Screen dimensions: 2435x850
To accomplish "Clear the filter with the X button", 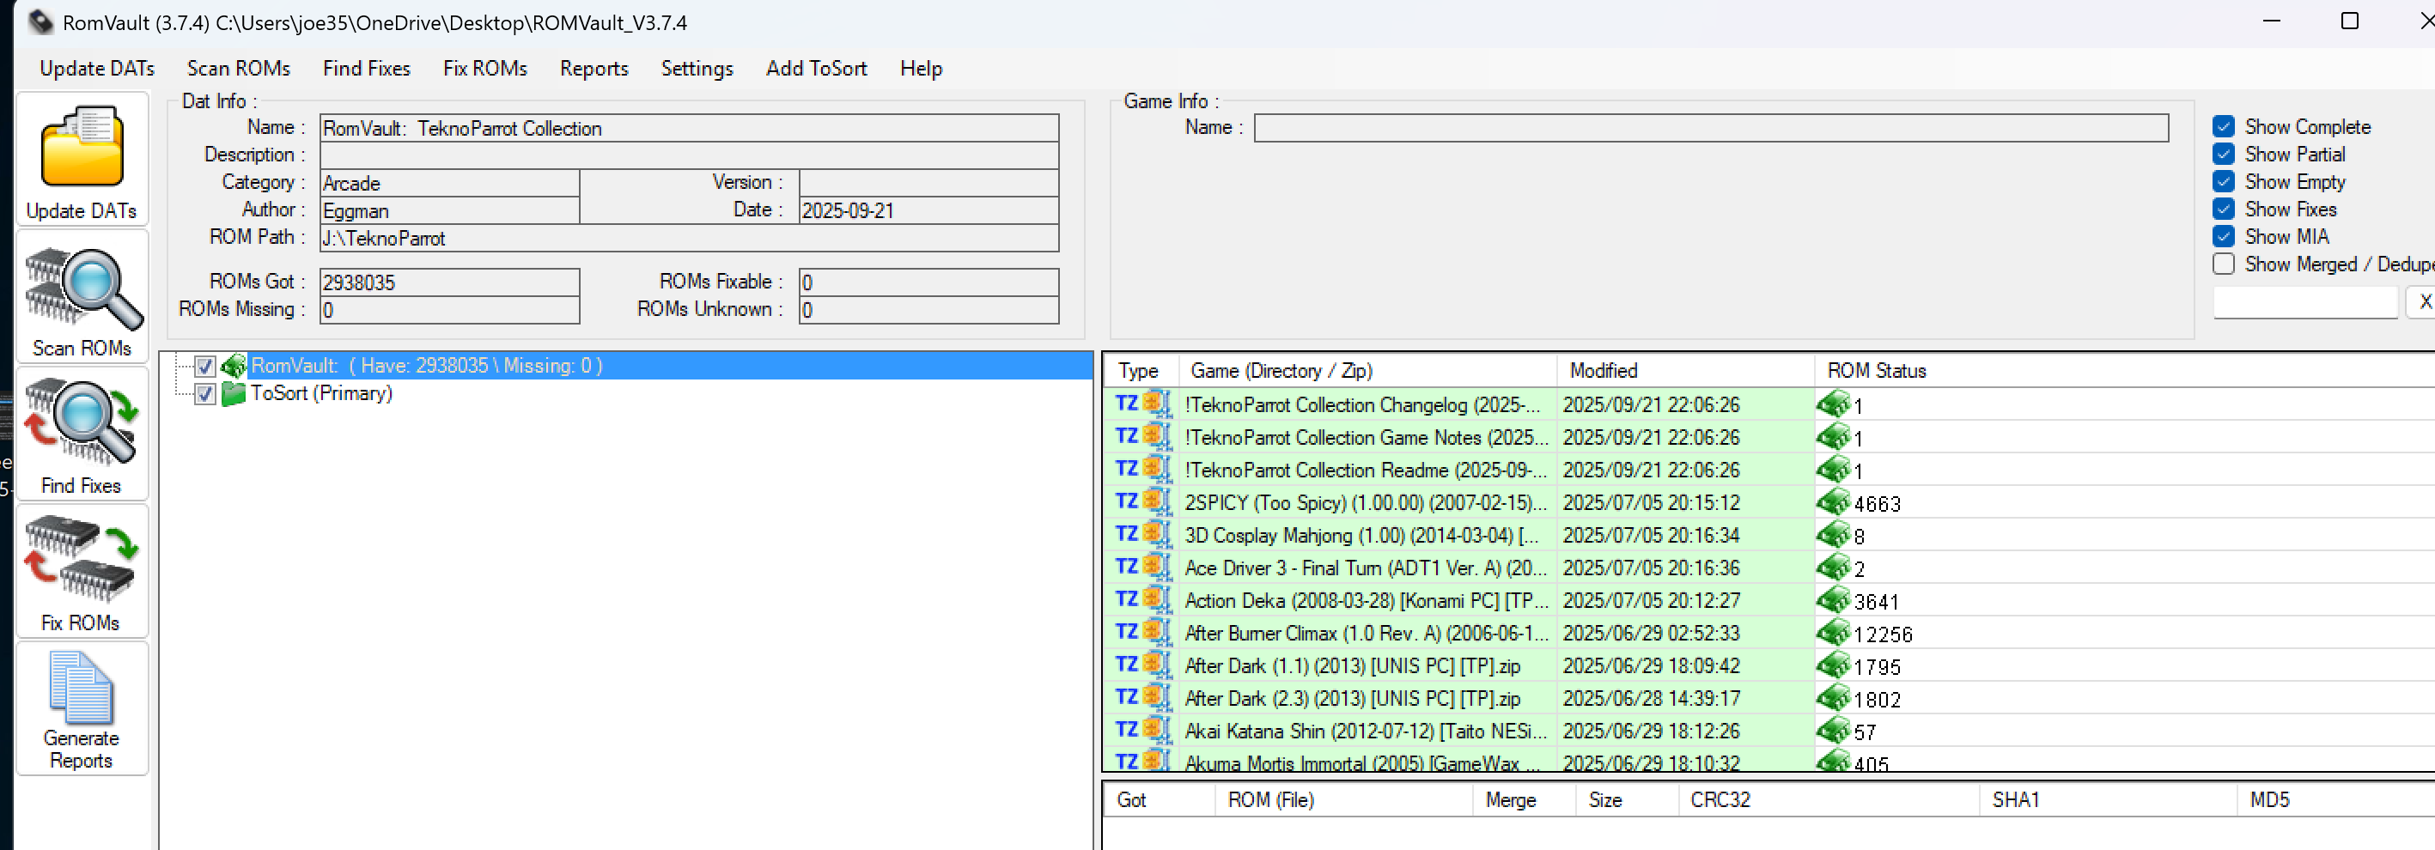I will [x=2424, y=301].
